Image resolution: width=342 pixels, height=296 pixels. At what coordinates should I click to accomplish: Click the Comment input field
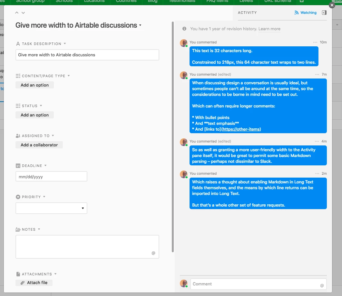coord(259,284)
